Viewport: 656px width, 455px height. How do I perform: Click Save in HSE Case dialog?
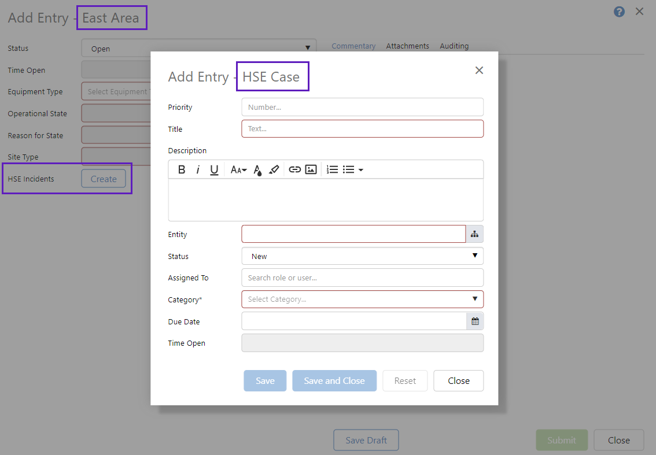[266, 380]
